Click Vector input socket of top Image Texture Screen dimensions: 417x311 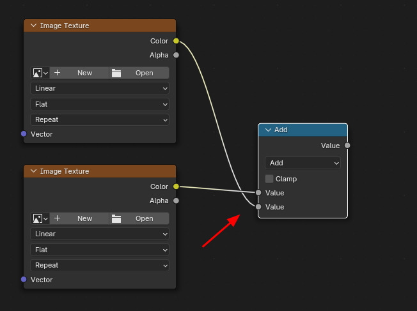point(24,134)
